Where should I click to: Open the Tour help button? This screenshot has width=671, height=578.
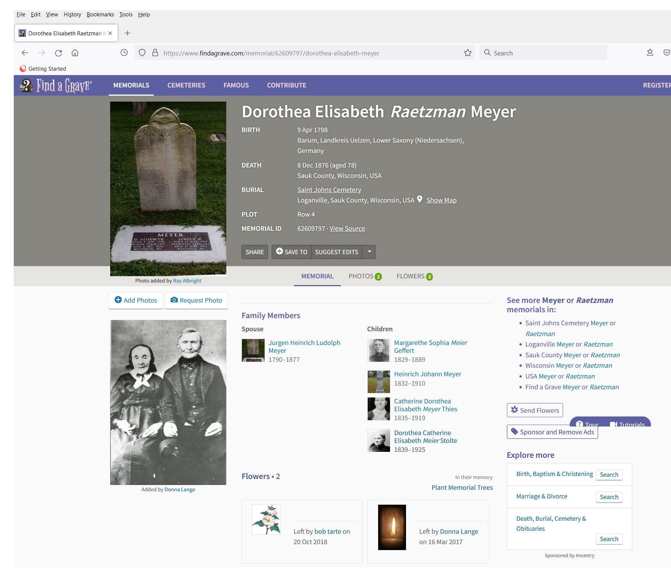[588, 424]
